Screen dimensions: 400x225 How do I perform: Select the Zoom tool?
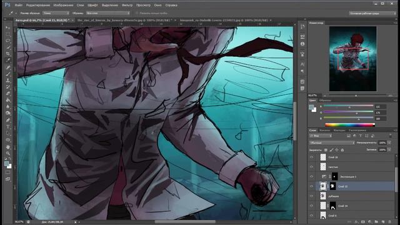click(x=8, y=153)
